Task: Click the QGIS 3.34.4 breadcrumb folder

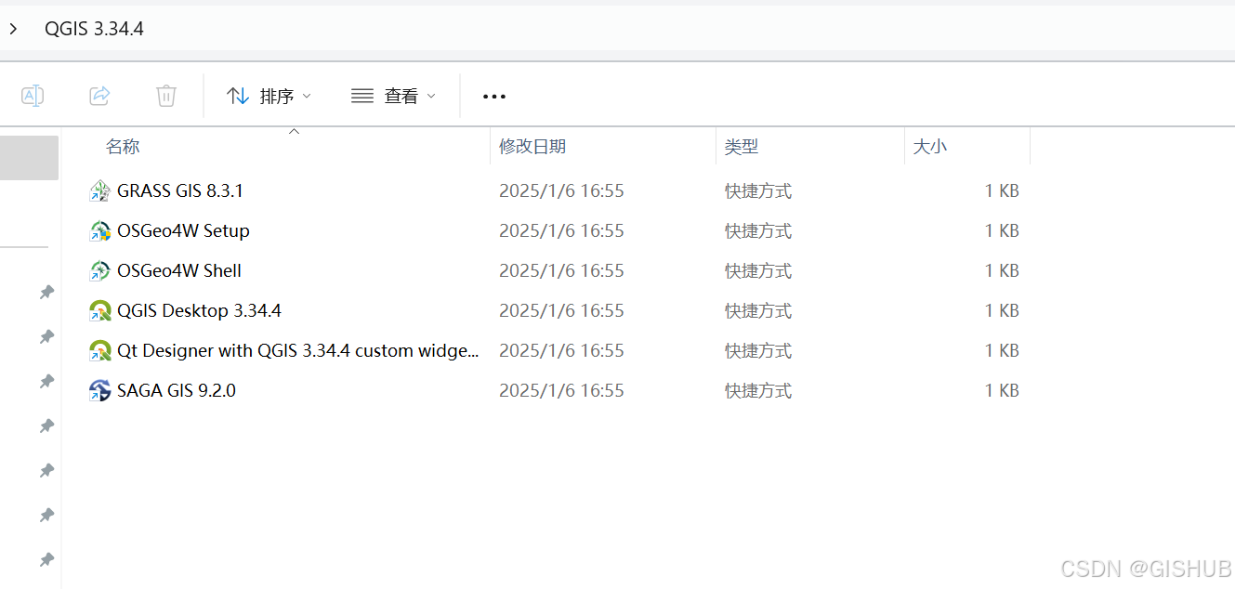Action: pyautogui.click(x=94, y=29)
